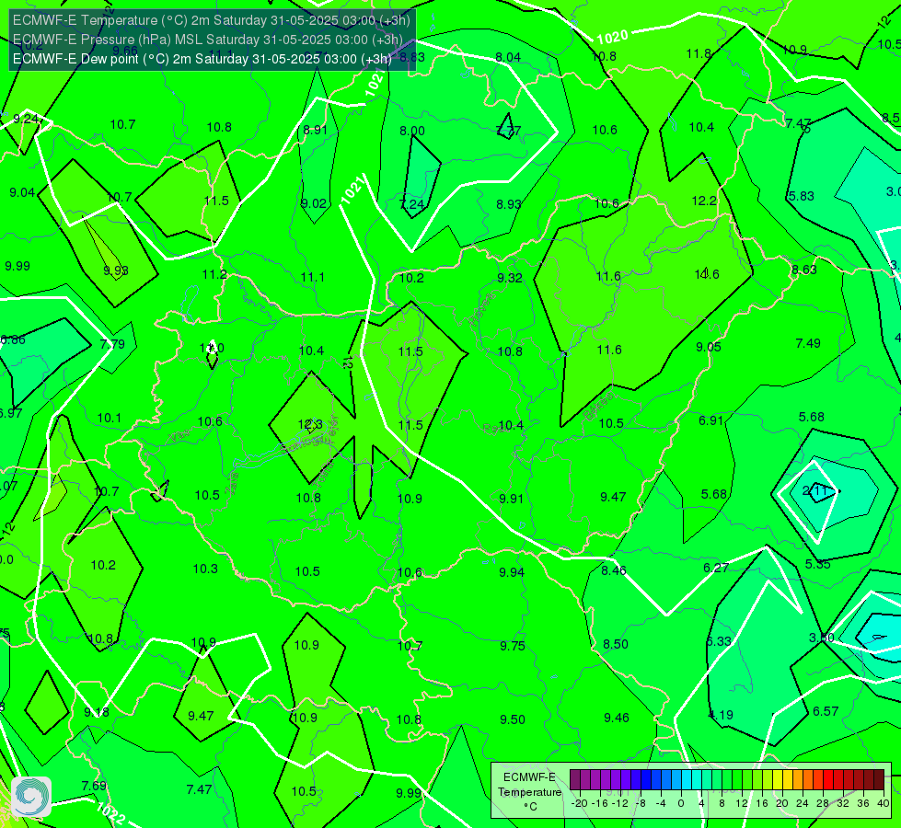901x828 pixels.
Task: Click the 7.69 temperature value
Action: pos(94,786)
